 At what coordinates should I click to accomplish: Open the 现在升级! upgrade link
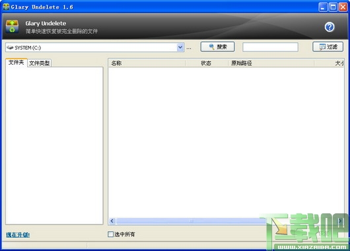click(x=18, y=235)
